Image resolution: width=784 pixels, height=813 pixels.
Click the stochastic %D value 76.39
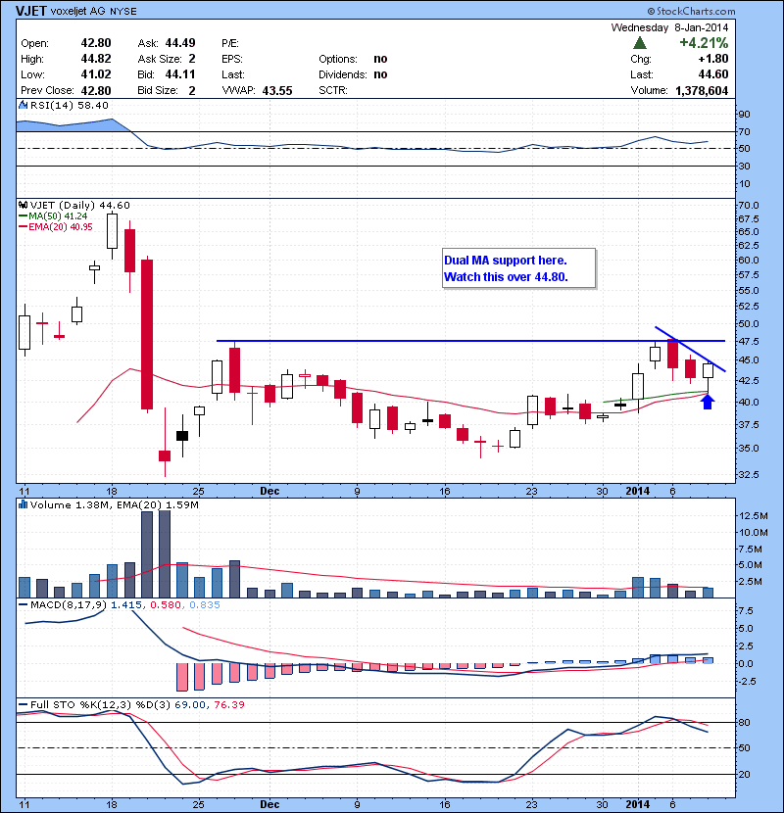coord(228,705)
